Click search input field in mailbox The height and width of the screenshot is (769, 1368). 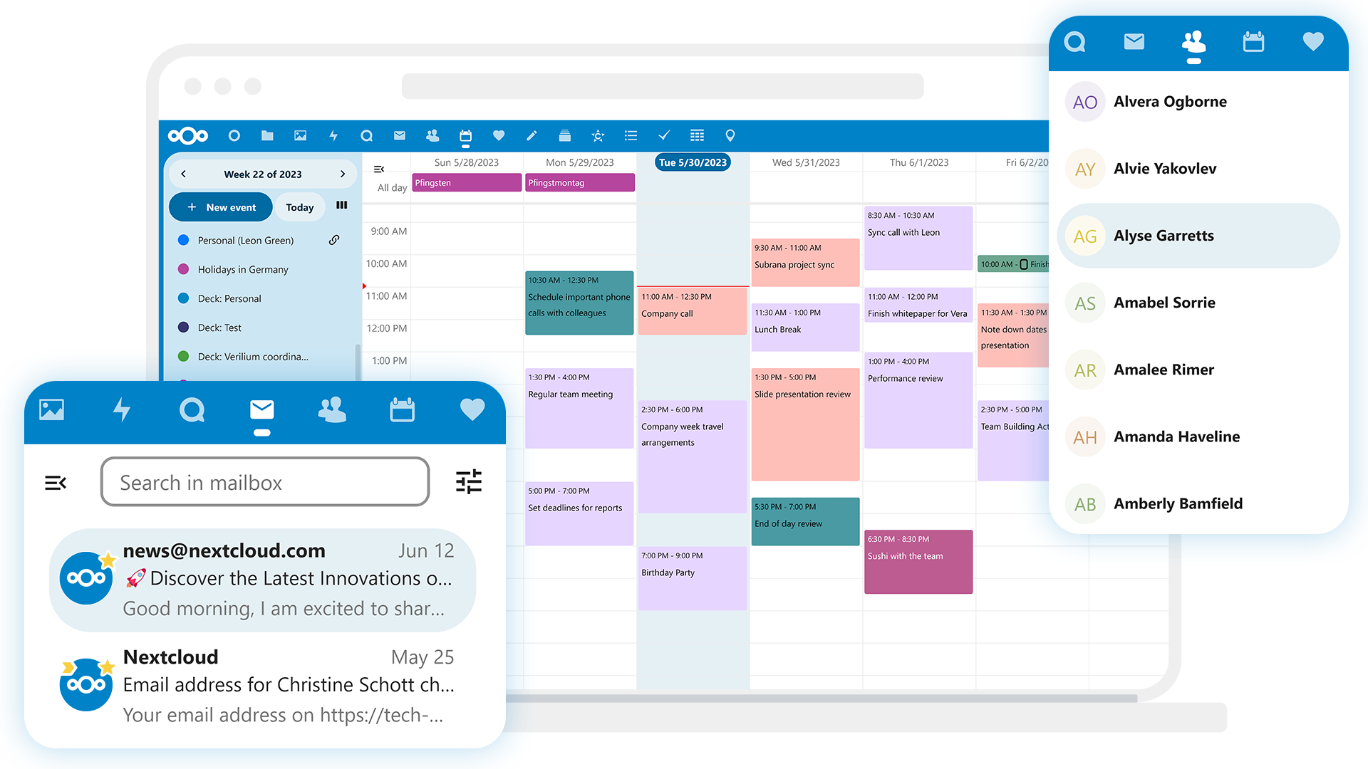[266, 481]
